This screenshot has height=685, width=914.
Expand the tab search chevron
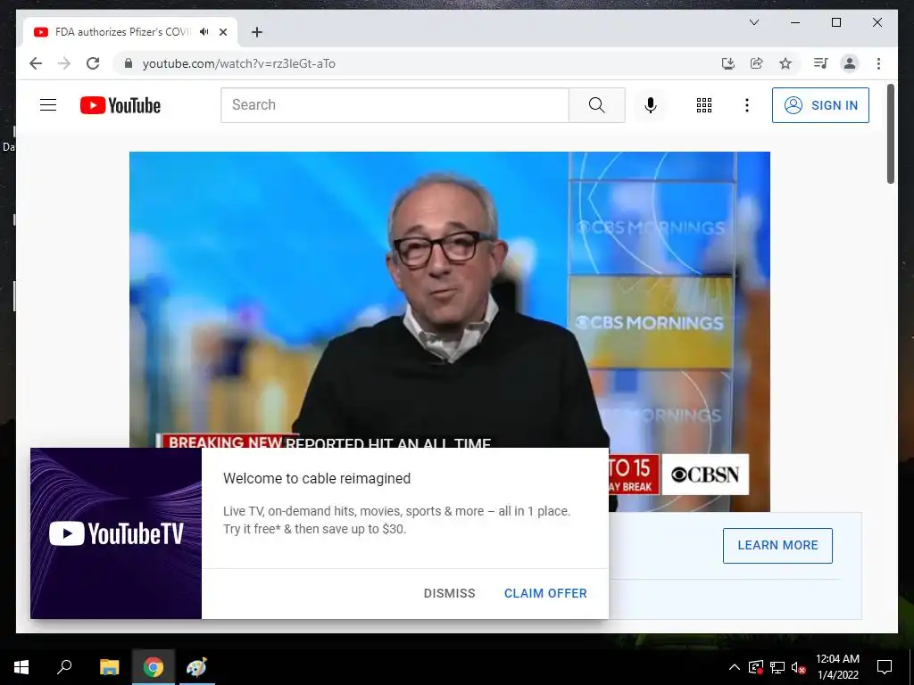pyautogui.click(x=753, y=22)
